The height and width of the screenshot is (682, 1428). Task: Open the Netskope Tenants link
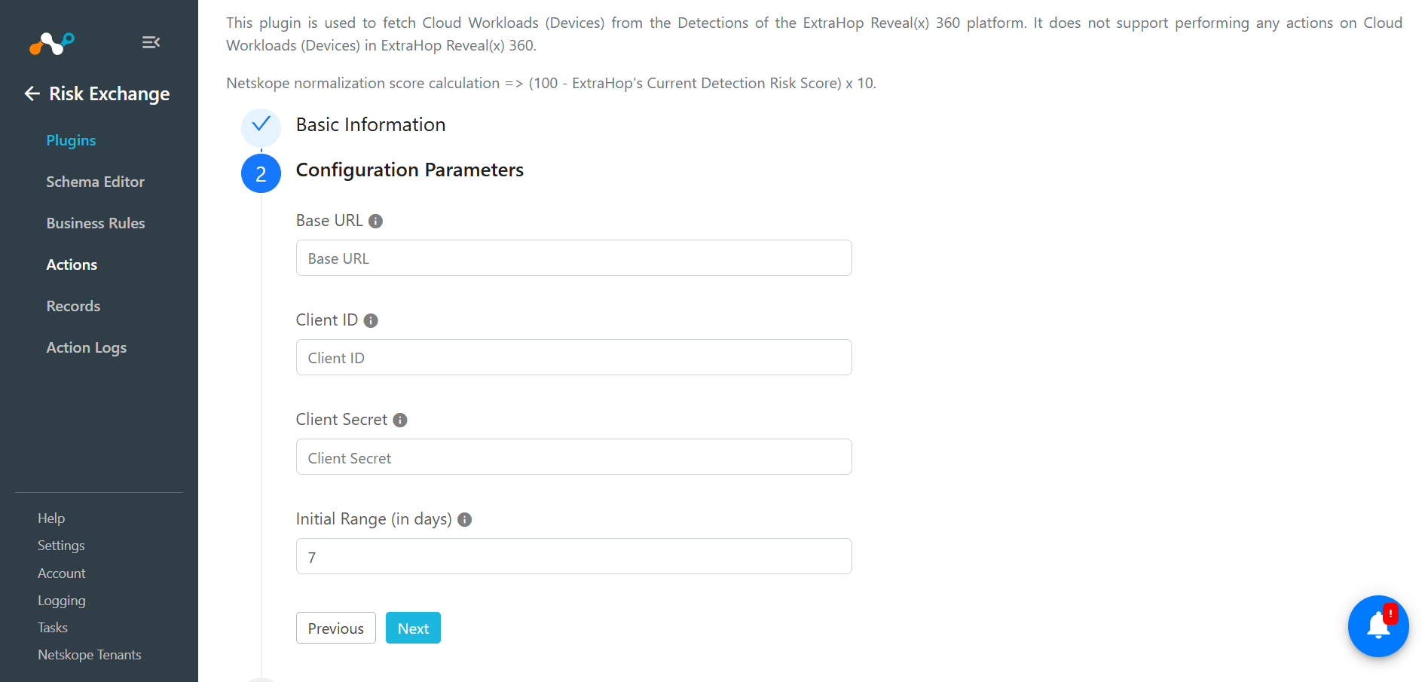point(90,655)
